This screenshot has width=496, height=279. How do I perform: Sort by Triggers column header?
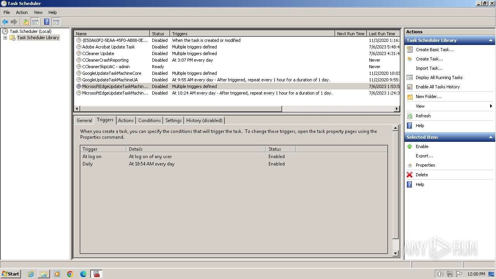(x=252, y=34)
